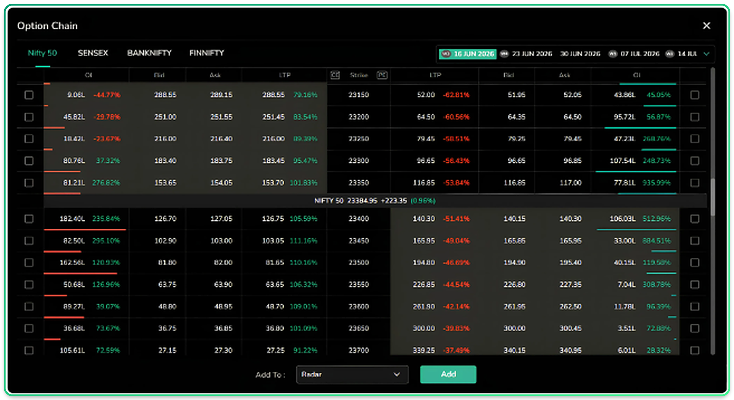
Task: Click call bid value 251.00
Action: (x=165, y=117)
